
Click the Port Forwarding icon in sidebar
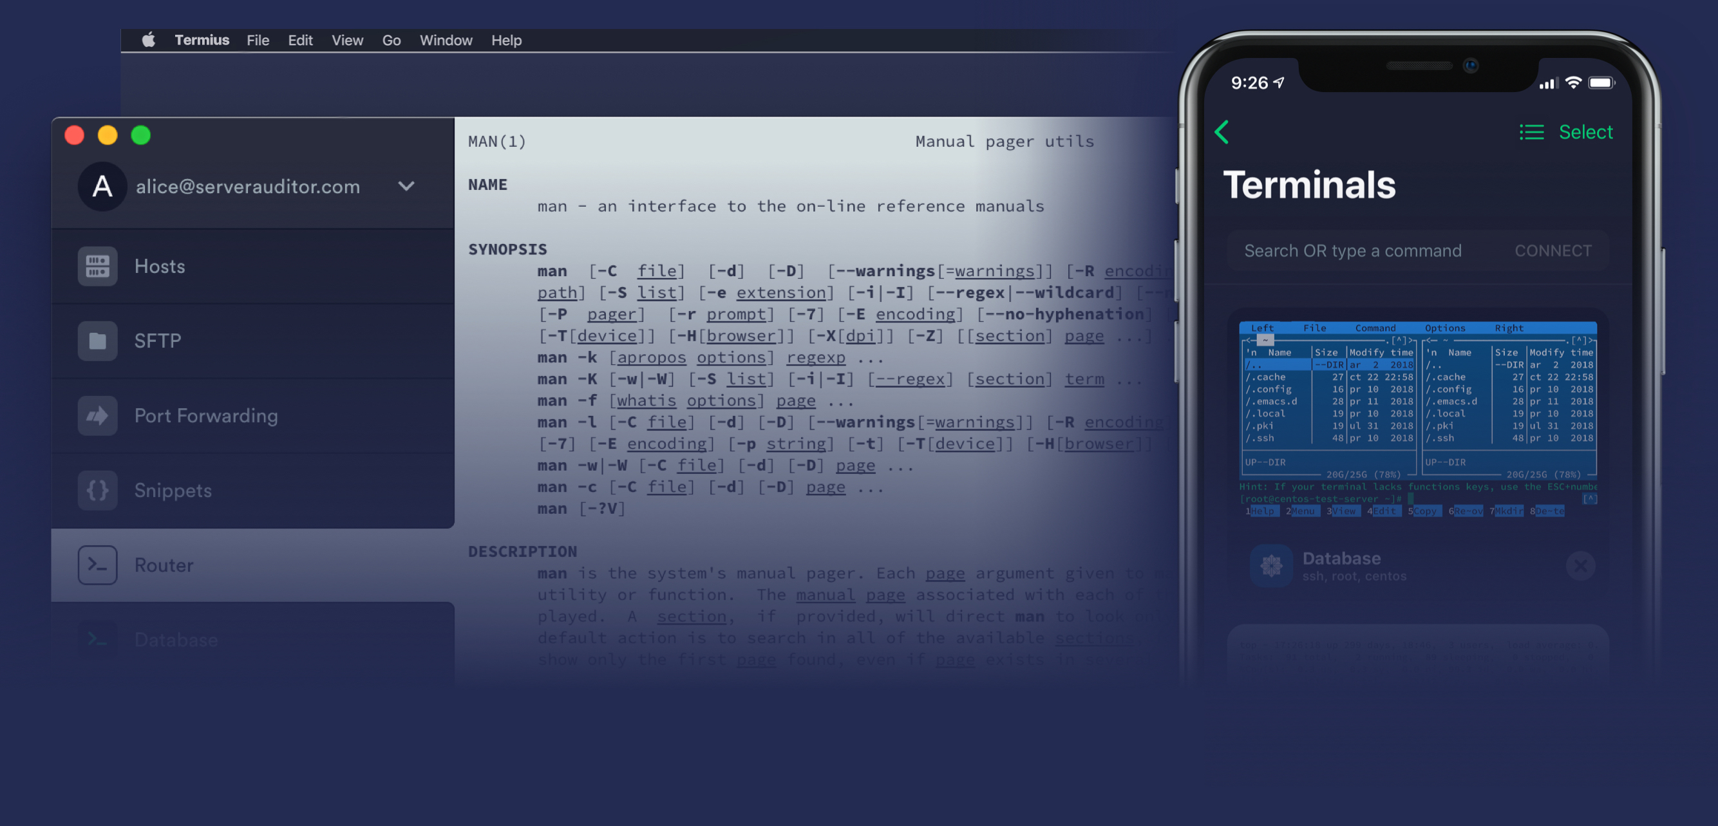(x=97, y=414)
